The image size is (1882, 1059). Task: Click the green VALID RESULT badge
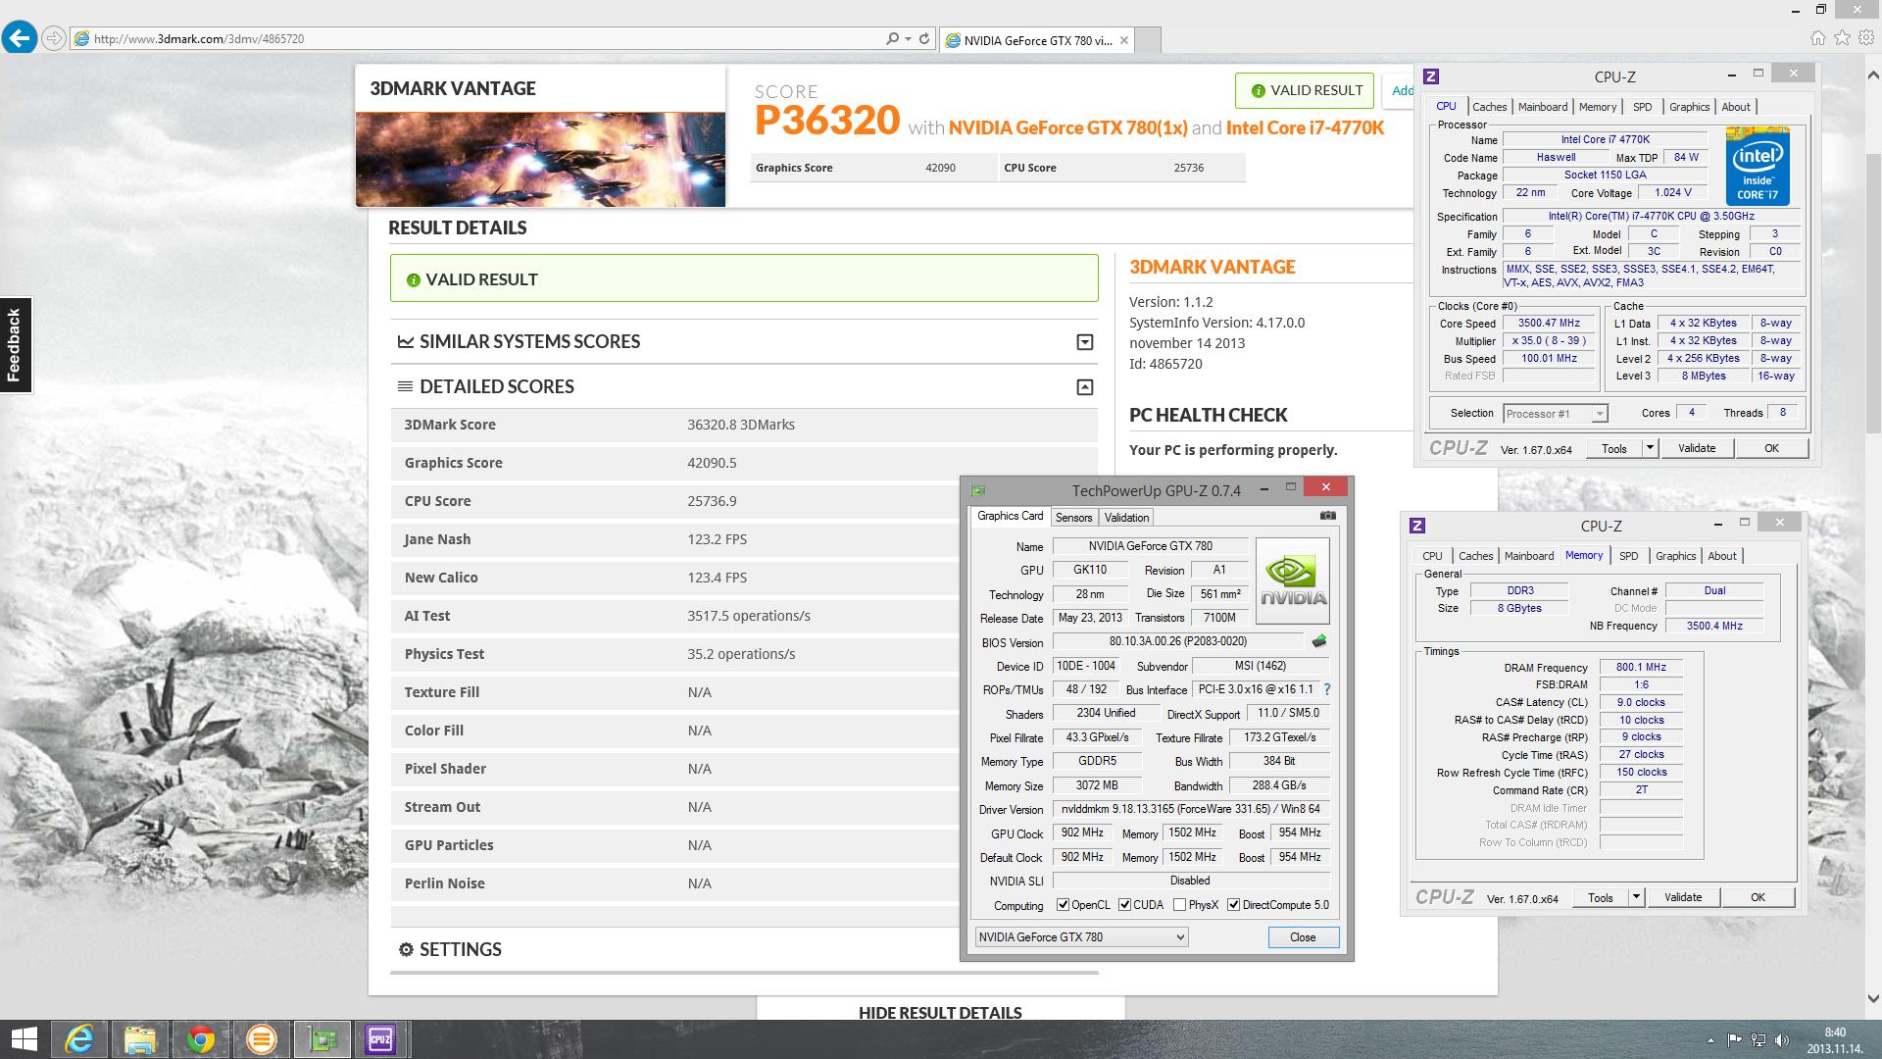point(1307,90)
